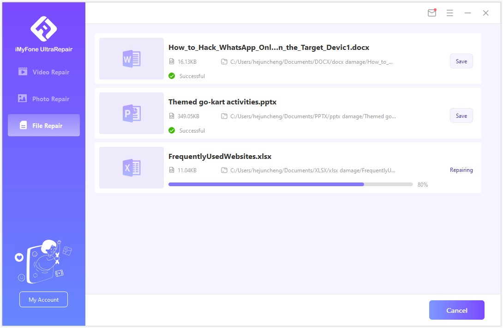Save the Themed go-kart activities pptx
Image resolution: width=503 pixels, height=328 pixels.
click(x=461, y=116)
